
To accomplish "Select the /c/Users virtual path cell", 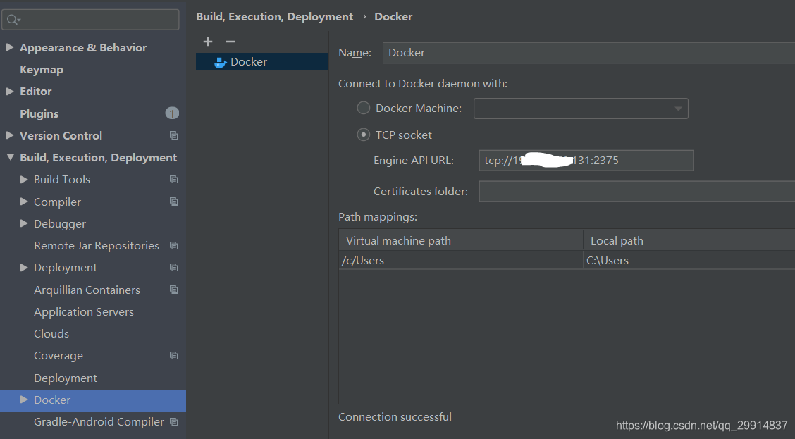I will [461, 260].
